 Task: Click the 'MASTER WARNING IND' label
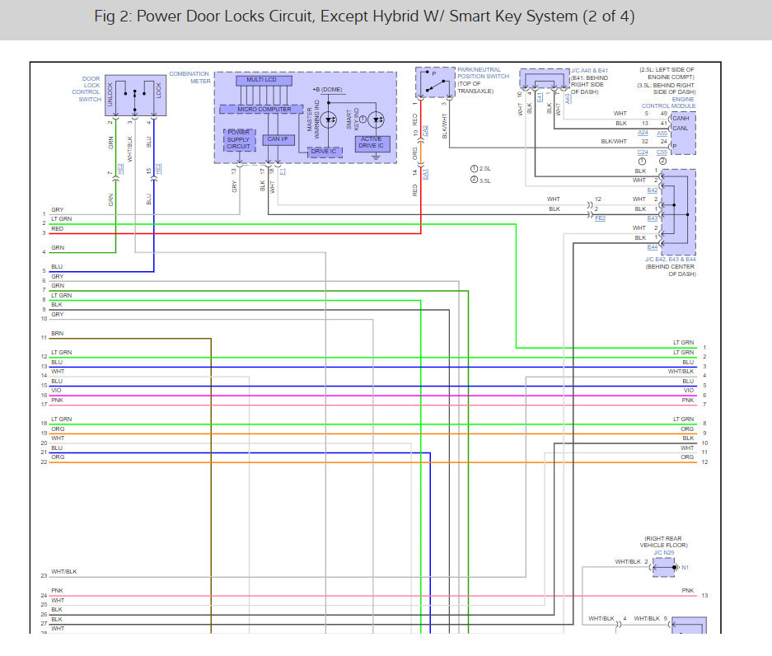(313, 119)
